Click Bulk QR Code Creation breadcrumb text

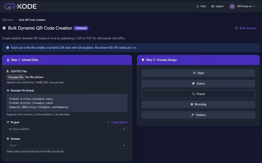coord(32,20)
